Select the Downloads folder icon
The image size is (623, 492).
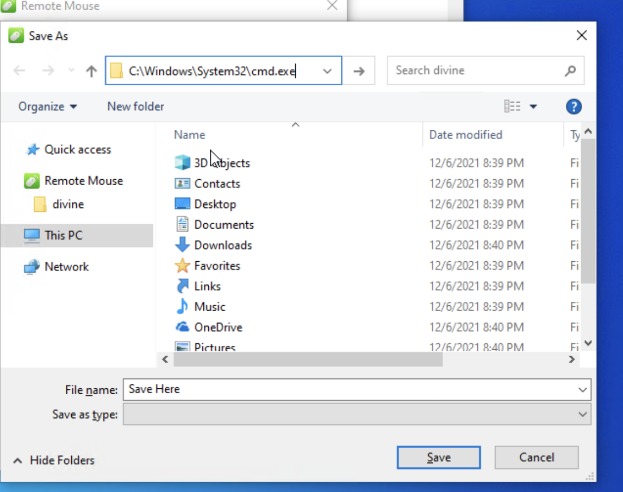click(x=182, y=244)
